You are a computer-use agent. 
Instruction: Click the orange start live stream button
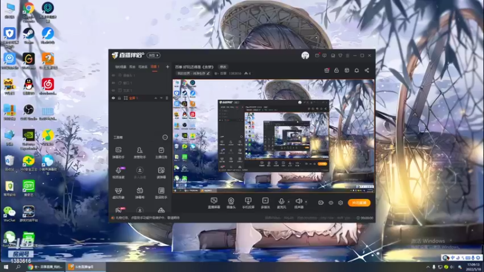359,202
